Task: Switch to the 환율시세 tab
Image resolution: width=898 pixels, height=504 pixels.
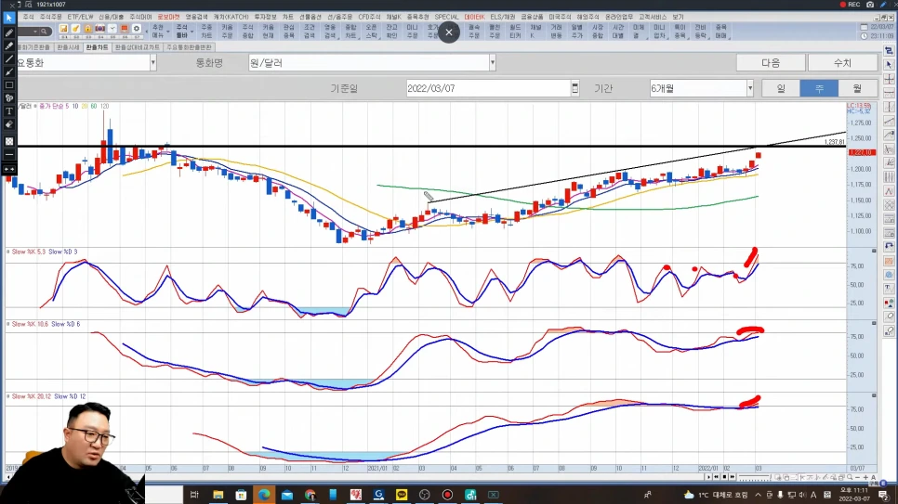Action: 68,47
